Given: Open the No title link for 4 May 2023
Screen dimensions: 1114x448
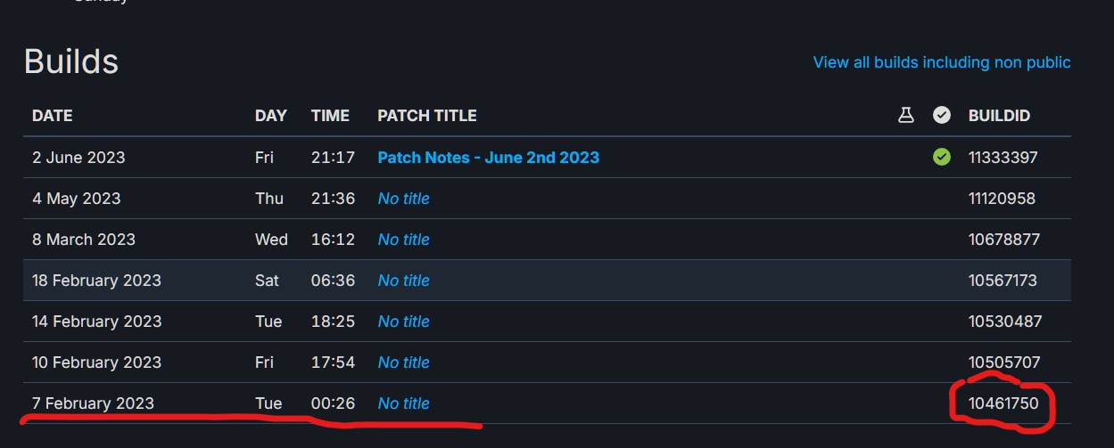Looking at the screenshot, I should coord(403,199).
